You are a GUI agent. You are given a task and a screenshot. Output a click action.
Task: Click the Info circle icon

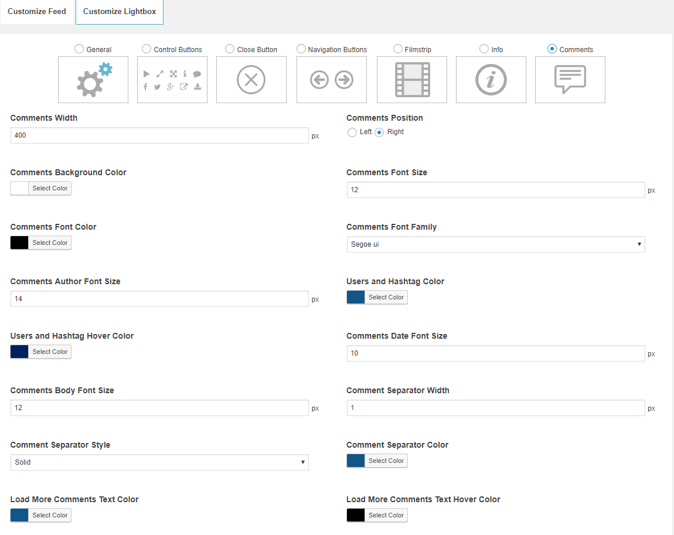(x=491, y=80)
